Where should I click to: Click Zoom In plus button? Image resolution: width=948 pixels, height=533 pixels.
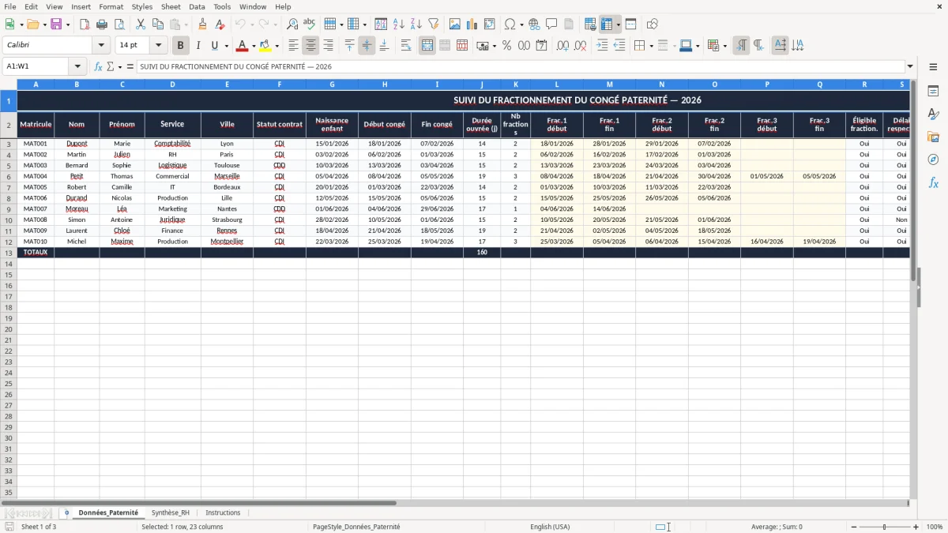[916, 527]
